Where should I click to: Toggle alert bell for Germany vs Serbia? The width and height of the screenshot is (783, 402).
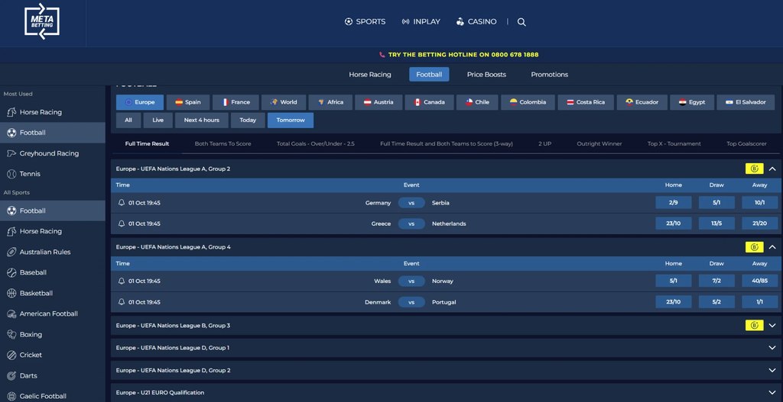[122, 203]
